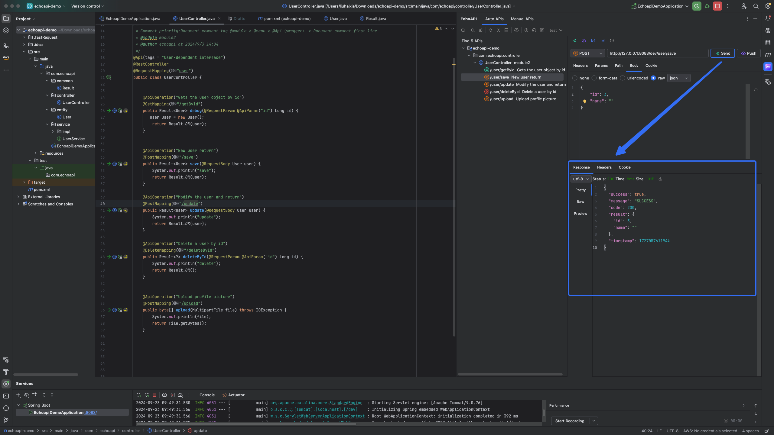Select /user/deleteById API in the tree
Viewport: 774px width, 435px height.
point(520,92)
